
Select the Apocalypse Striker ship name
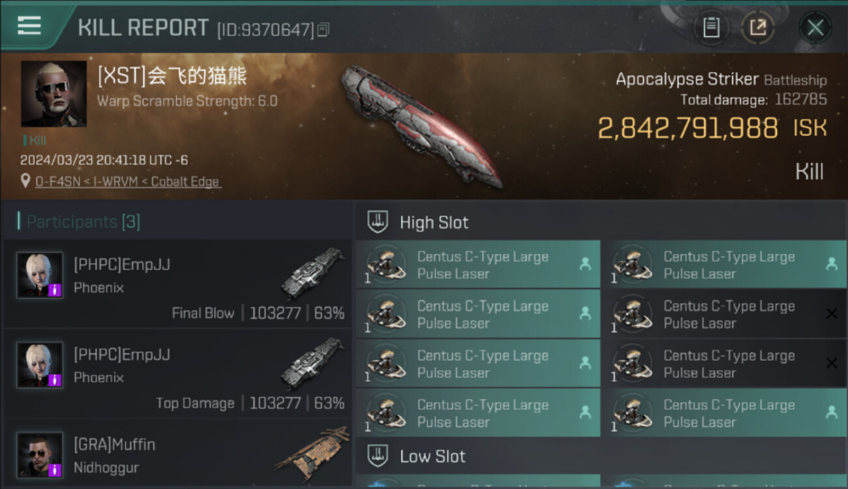click(687, 80)
